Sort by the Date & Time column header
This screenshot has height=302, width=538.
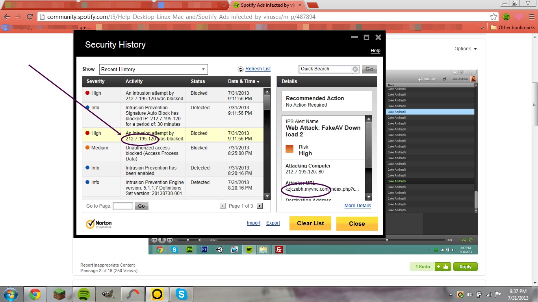click(x=243, y=81)
